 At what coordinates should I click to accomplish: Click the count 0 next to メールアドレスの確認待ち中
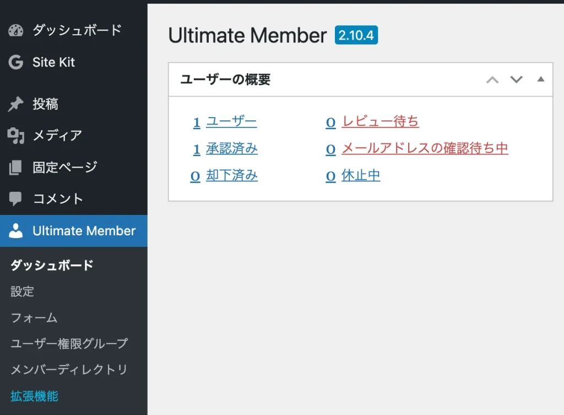[330, 150]
